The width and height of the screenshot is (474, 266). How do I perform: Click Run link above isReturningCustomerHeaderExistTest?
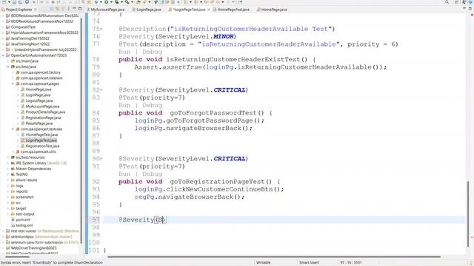[x=124, y=52]
